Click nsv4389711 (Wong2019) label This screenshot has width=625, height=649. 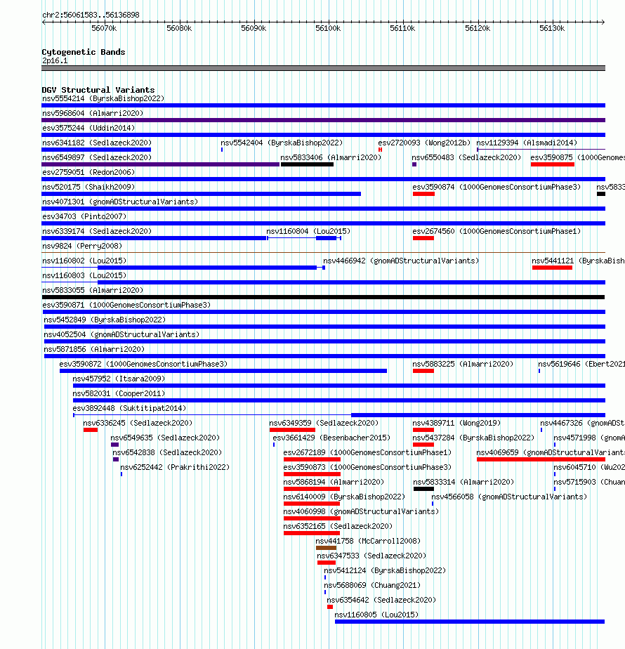[456, 423]
